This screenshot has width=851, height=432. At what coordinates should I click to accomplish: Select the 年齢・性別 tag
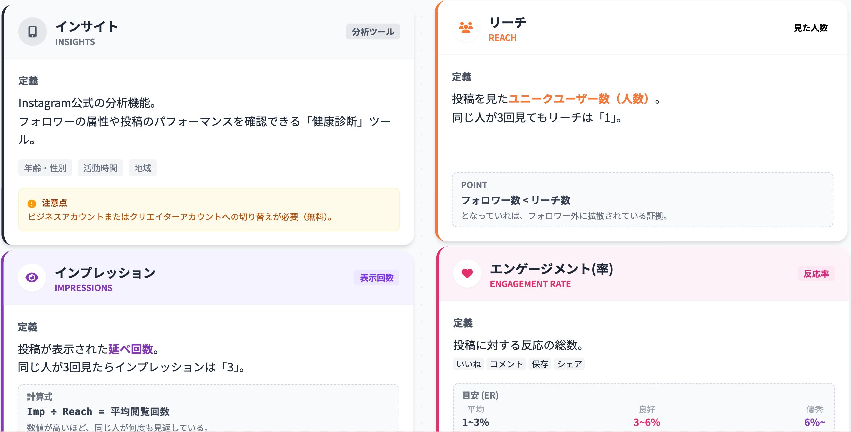click(45, 168)
